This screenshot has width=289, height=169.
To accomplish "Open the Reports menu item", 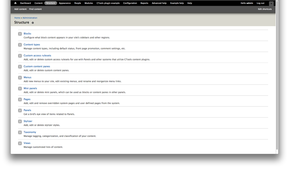I will [144, 3].
